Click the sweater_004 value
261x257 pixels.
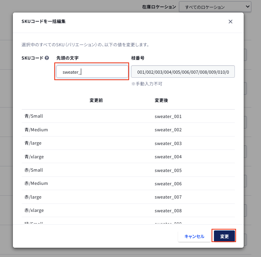[168, 157]
